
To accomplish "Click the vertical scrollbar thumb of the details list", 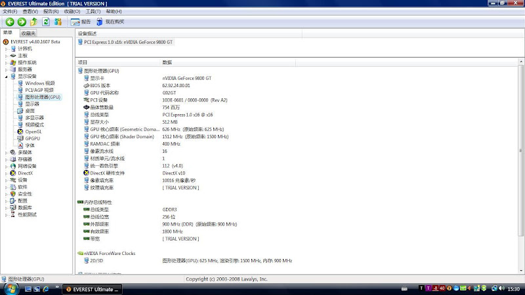I will click(521, 150).
